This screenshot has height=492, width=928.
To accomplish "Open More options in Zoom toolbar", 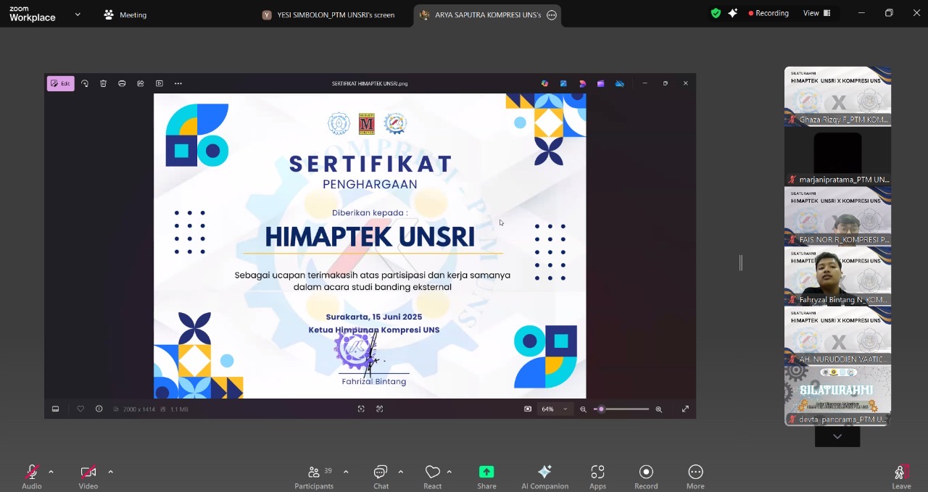I will (x=695, y=476).
